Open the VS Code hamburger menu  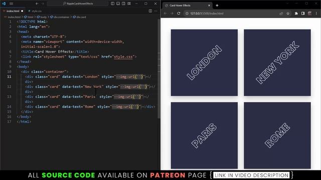point(11,3)
